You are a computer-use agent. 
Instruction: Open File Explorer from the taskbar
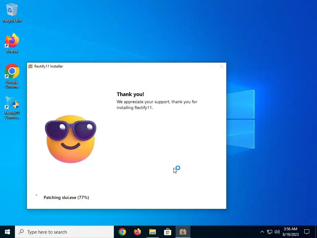(x=153, y=232)
